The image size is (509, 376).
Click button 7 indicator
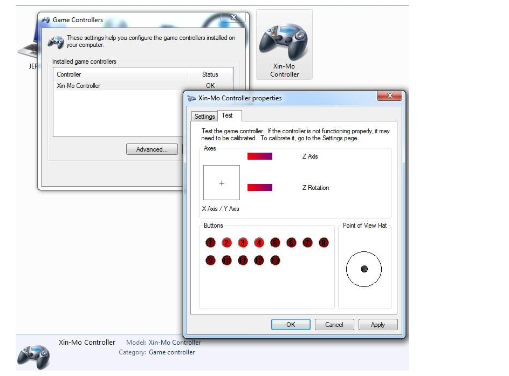click(x=307, y=243)
